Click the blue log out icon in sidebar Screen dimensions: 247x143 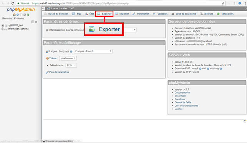(18, 15)
